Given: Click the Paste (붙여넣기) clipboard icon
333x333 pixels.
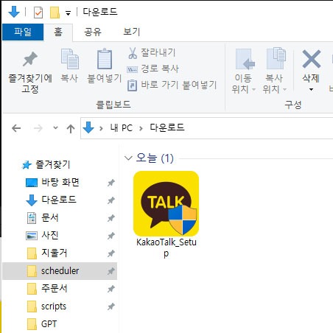Looking at the screenshot, I should pos(105,59).
